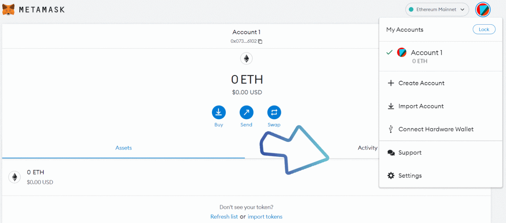Open the Ethereum Mainnet network dropdown

coord(437,9)
